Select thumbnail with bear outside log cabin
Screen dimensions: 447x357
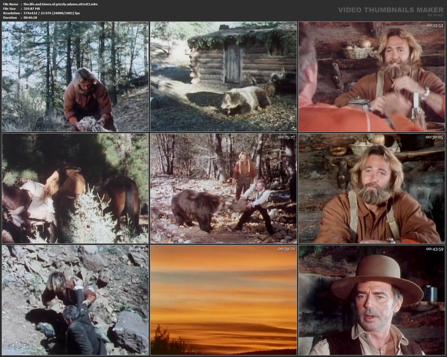[x=223, y=77]
